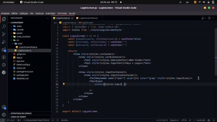The image size is (217, 122).
Task: Click the Quokka status bar item
Action: pyautogui.click(x=64, y=120)
